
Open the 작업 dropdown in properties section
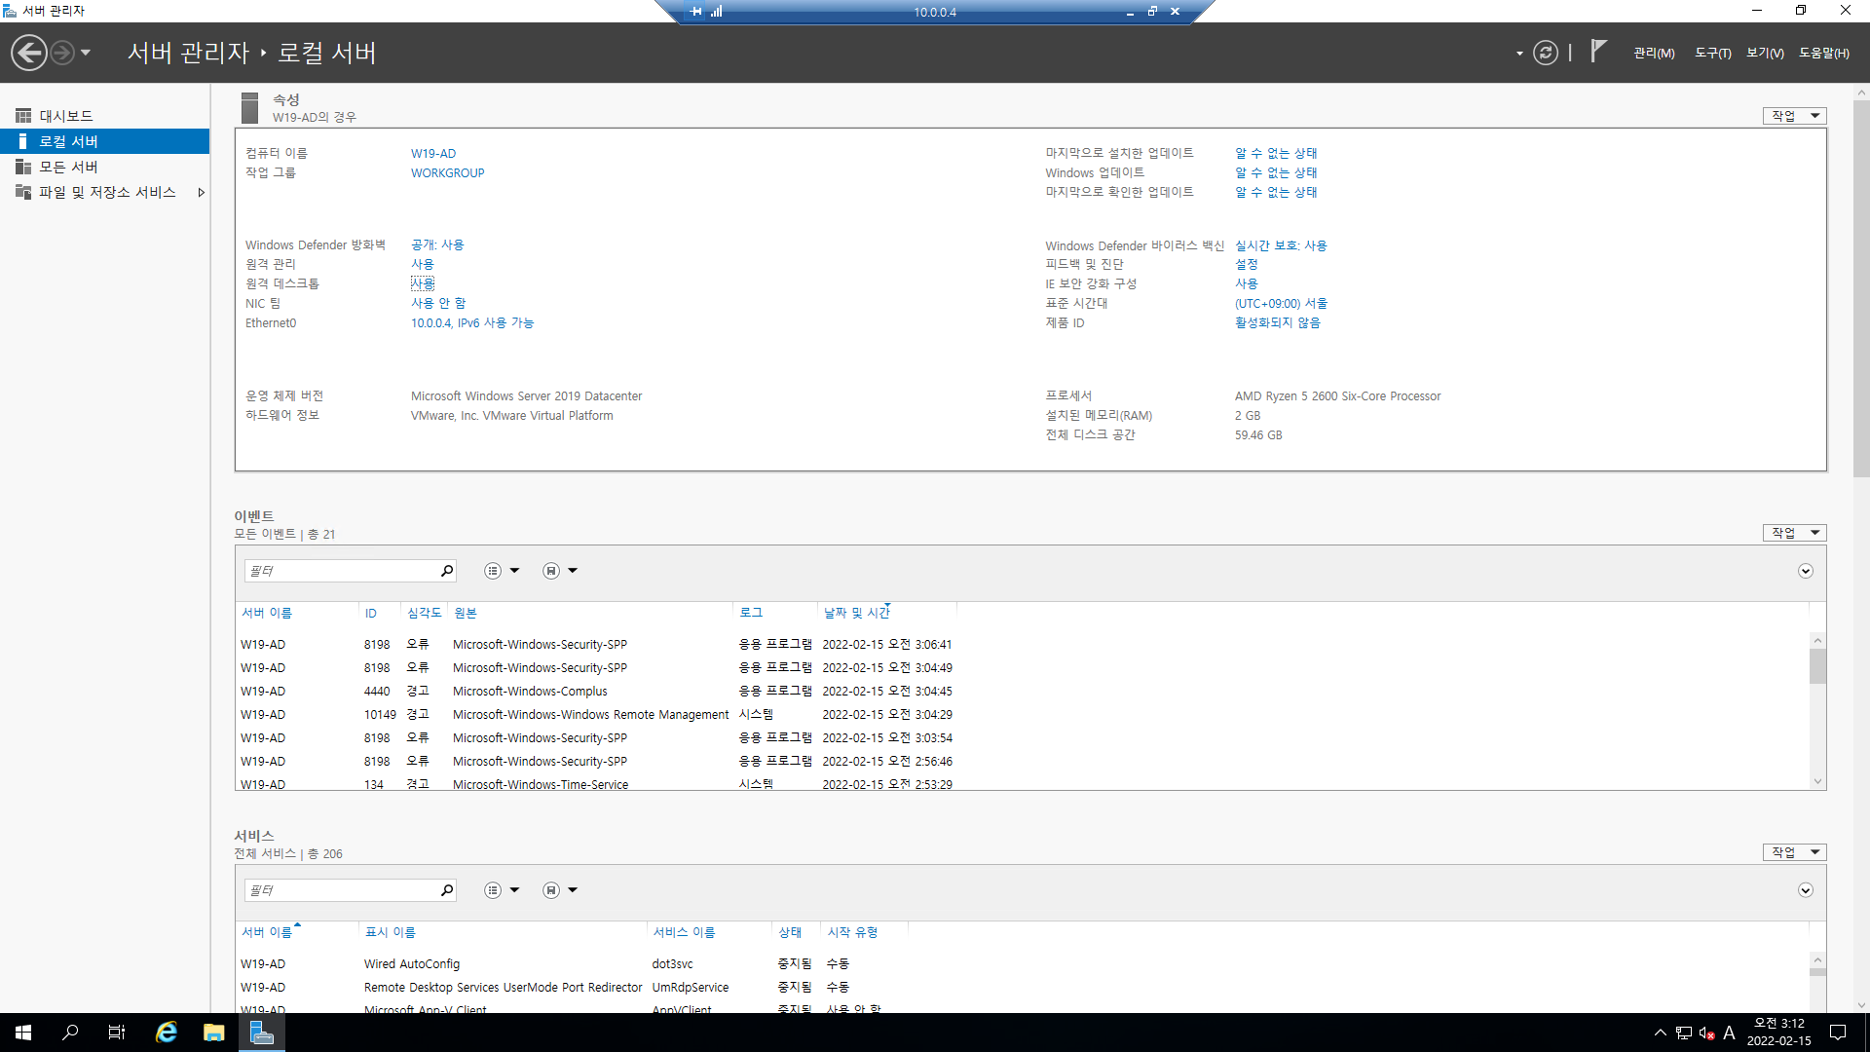[1794, 116]
